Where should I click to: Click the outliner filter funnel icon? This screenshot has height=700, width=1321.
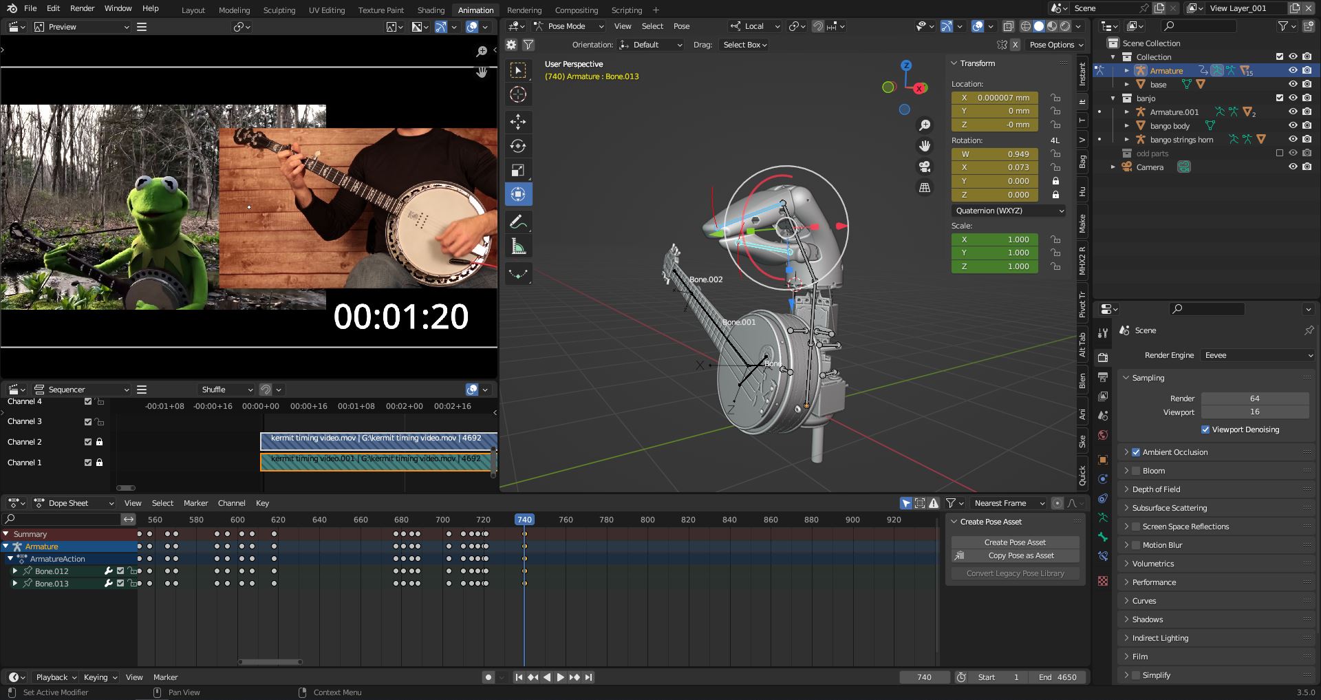[1283, 26]
